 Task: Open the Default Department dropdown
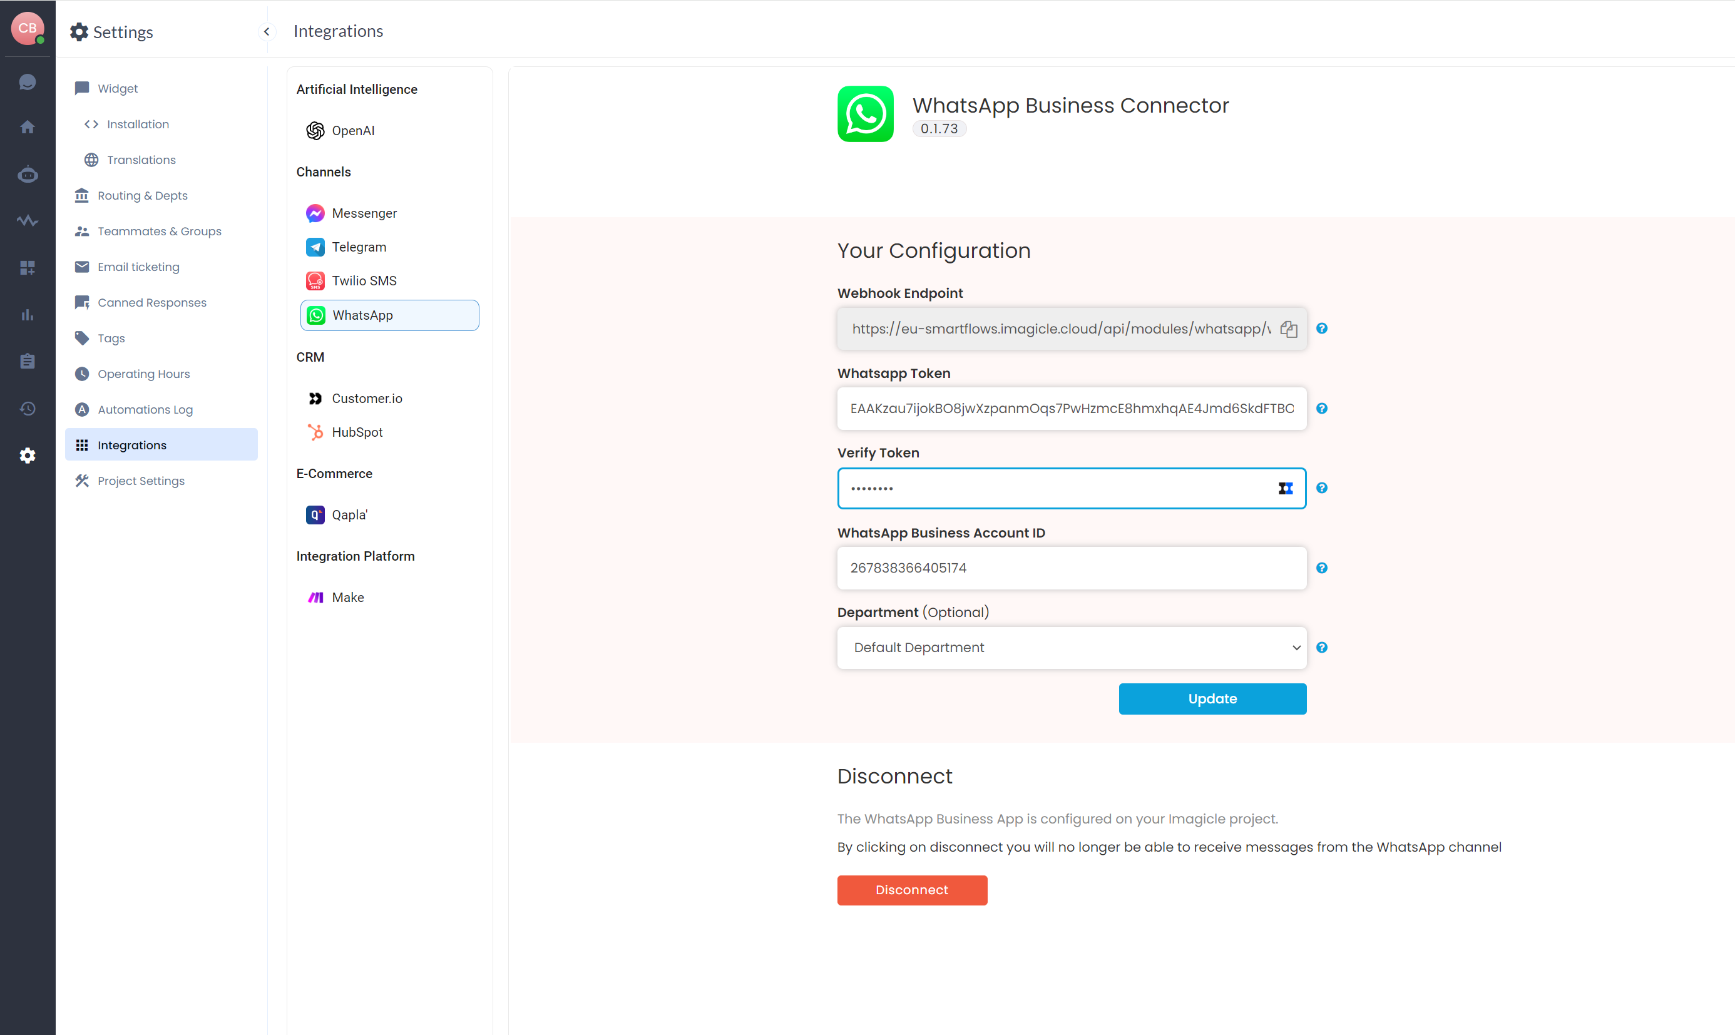1071,648
